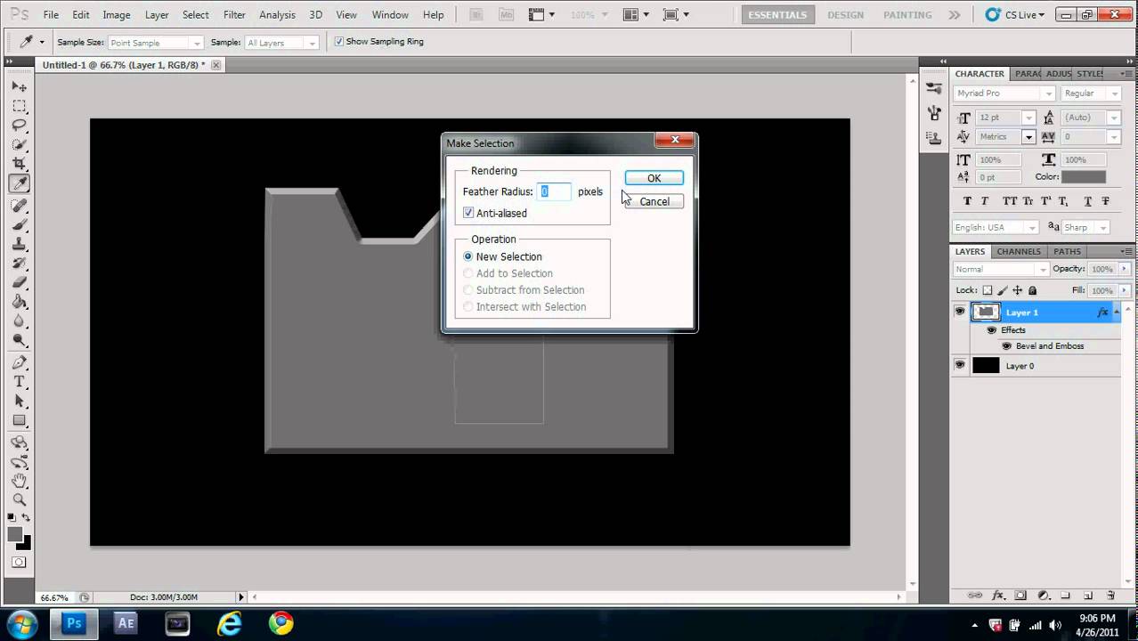Select the Lasso tool
This screenshot has height=641, width=1138.
click(x=20, y=125)
